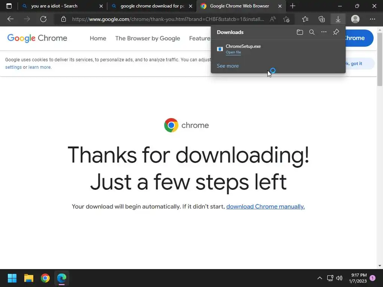Open the clock showing 9:17 PM
The height and width of the screenshot is (287, 383).
click(x=358, y=278)
